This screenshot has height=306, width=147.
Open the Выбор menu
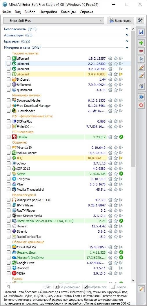[30, 12]
